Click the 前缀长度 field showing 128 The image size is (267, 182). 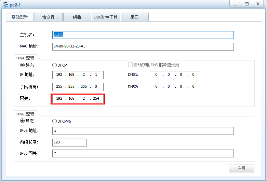coord(69,142)
